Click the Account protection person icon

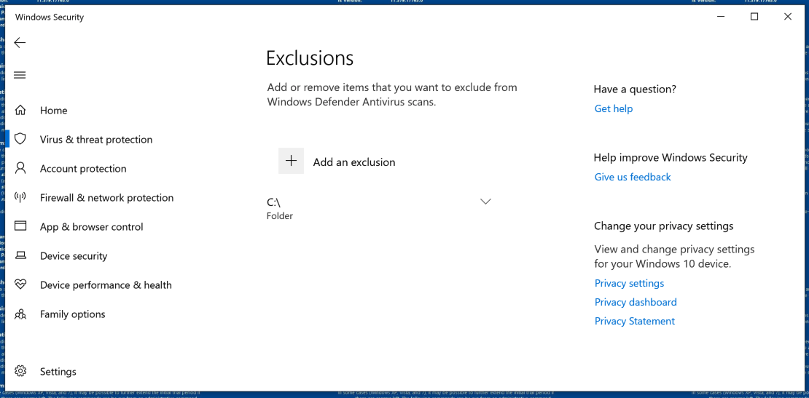point(20,168)
